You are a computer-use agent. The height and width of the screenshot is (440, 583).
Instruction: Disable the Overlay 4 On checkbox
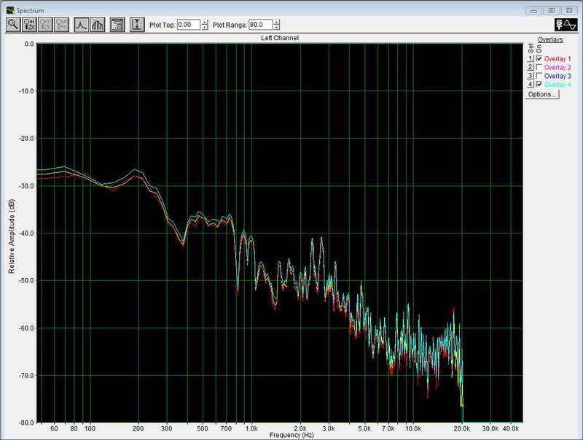coord(539,85)
